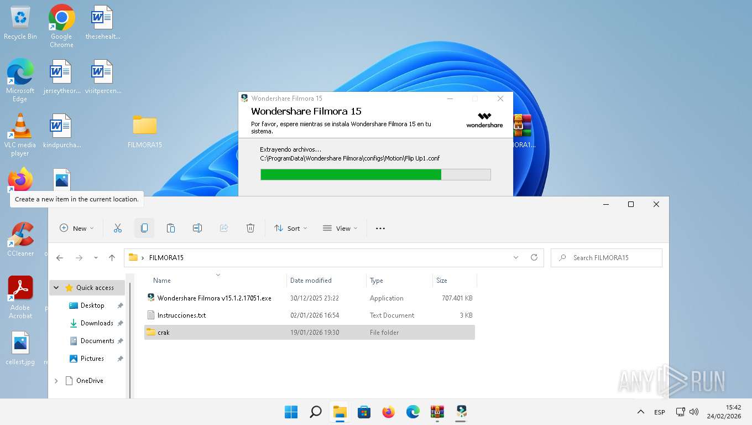Open the View dropdown
752x425 pixels.
340,228
